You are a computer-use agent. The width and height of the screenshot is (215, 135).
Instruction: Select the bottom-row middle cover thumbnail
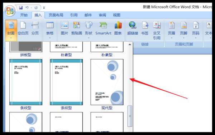(x=66, y=122)
